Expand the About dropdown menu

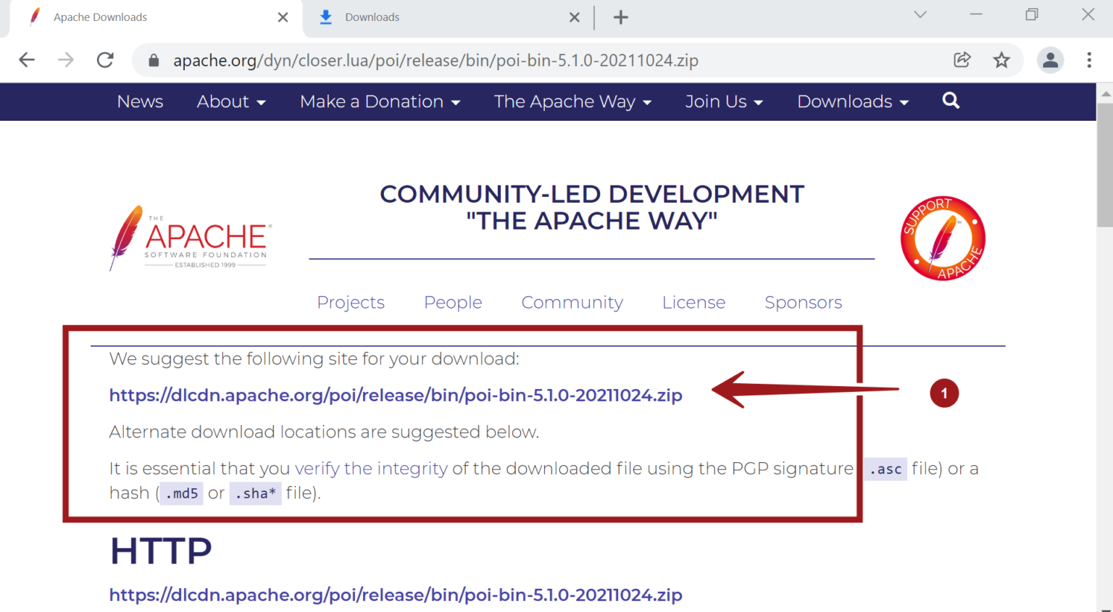[231, 102]
